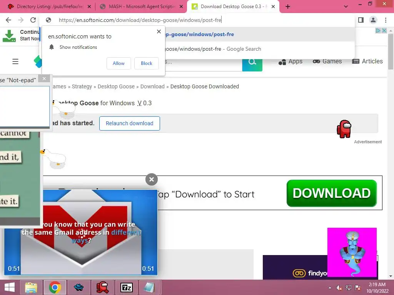This screenshot has height=295, width=394.
Task: Open the Windows Start button
Action: coord(10,287)
